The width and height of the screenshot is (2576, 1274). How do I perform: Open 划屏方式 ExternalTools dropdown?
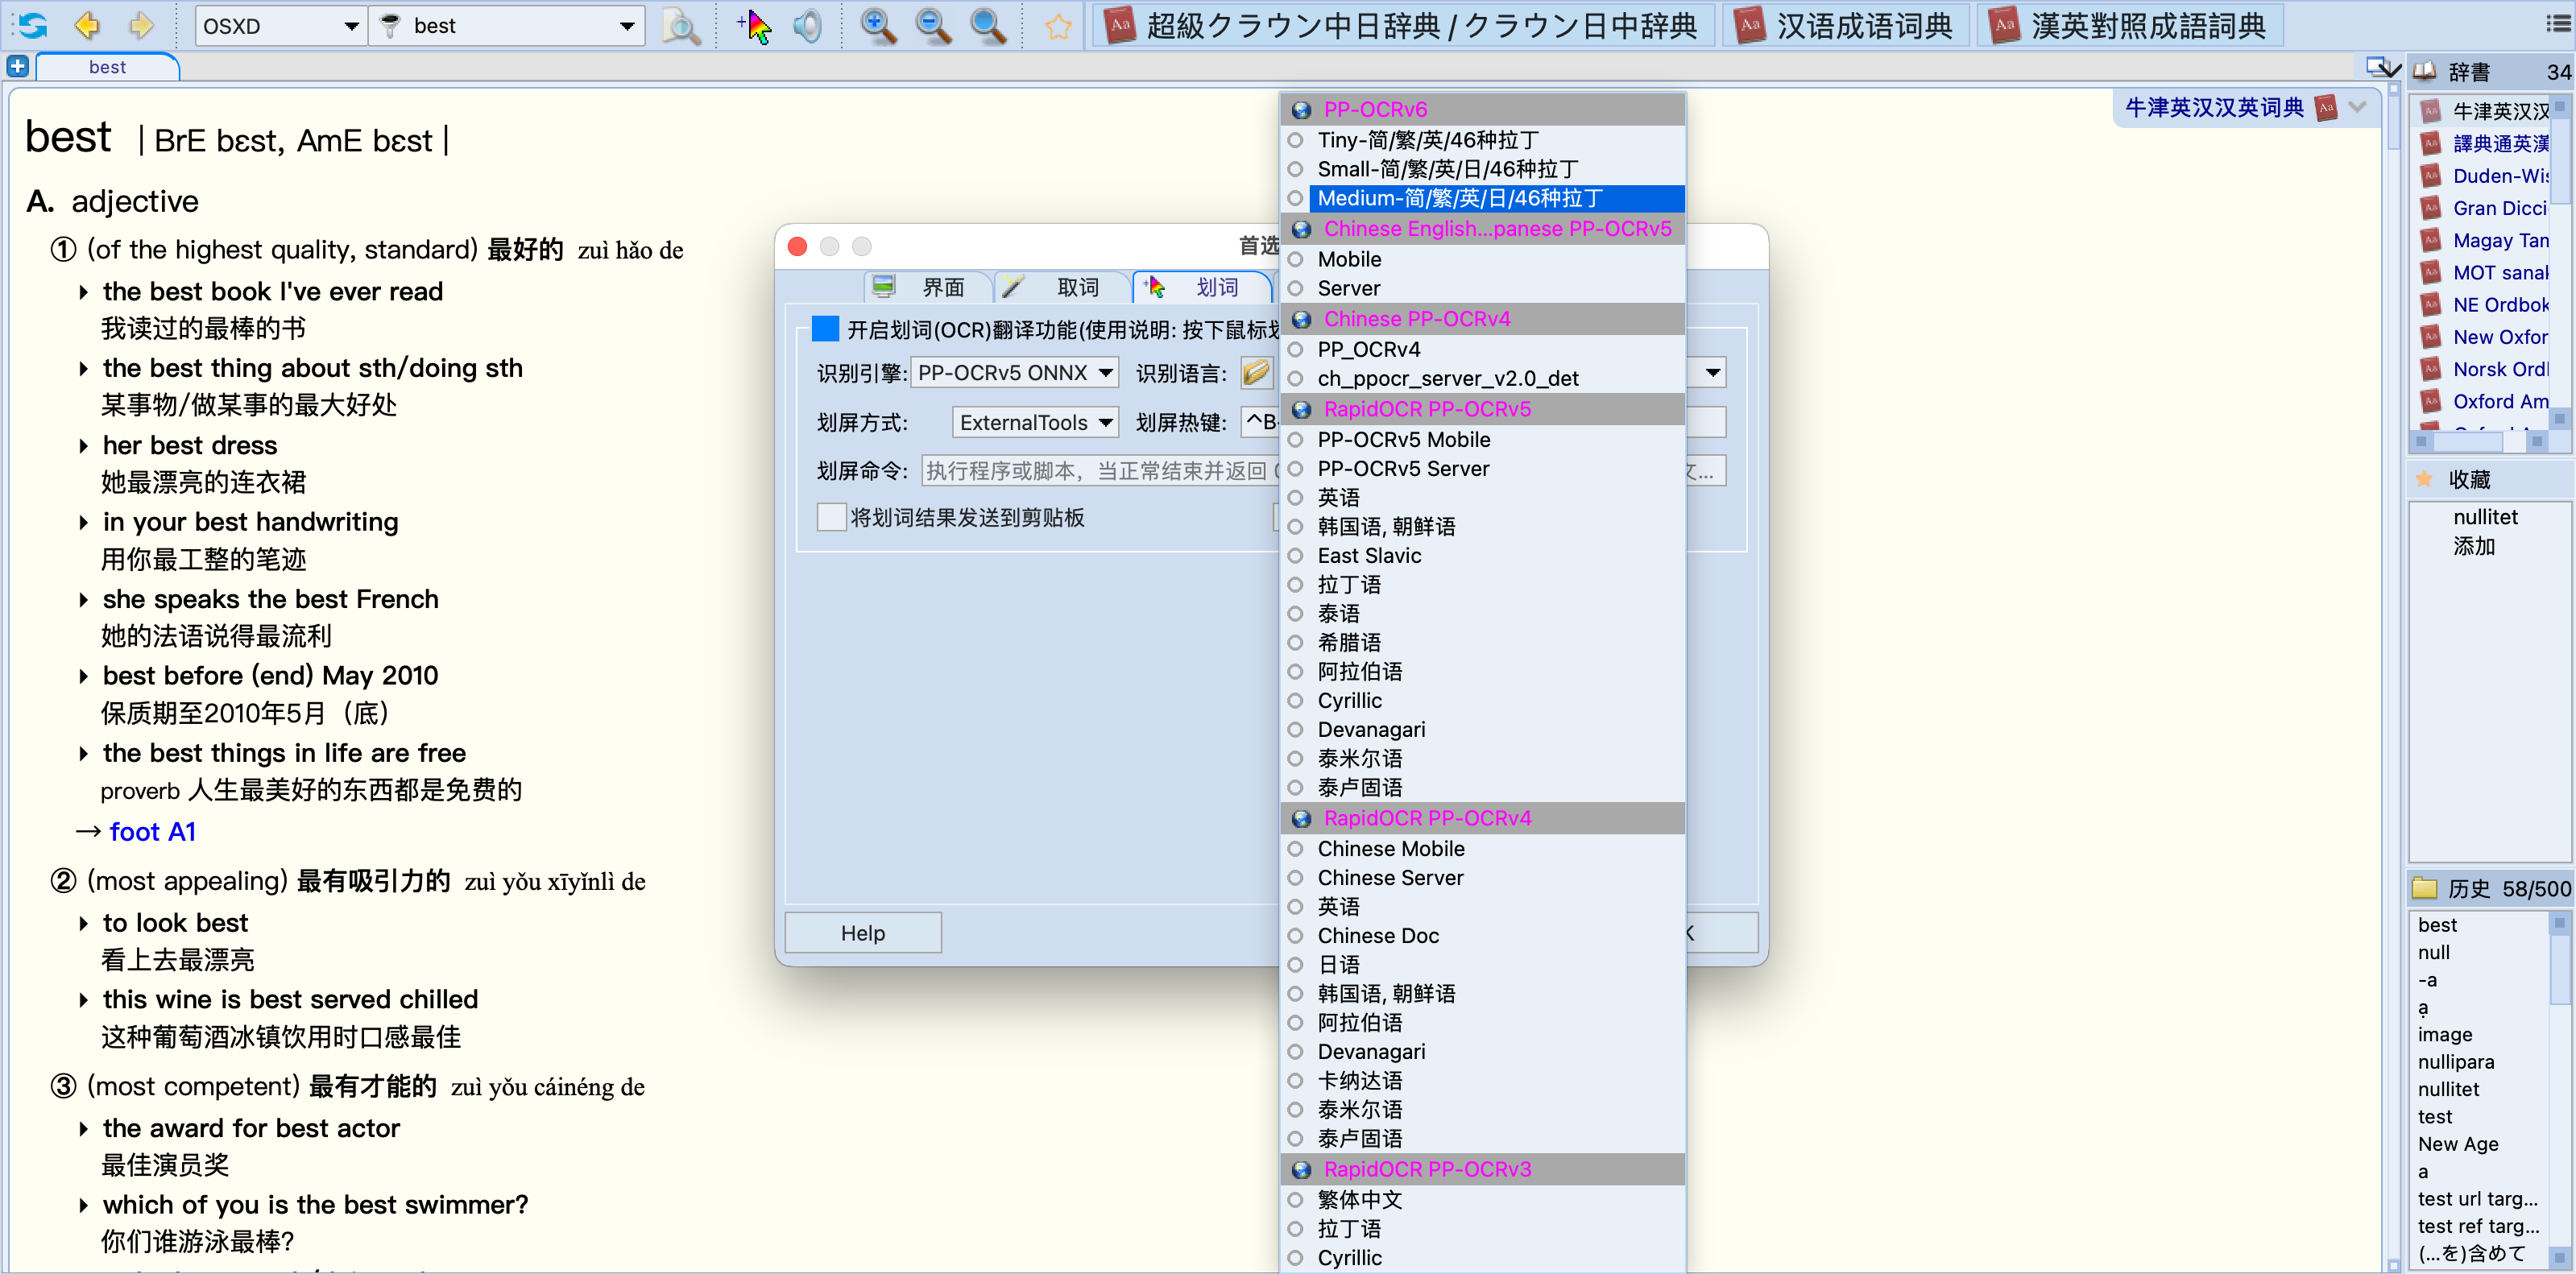tap(1035, 422)
